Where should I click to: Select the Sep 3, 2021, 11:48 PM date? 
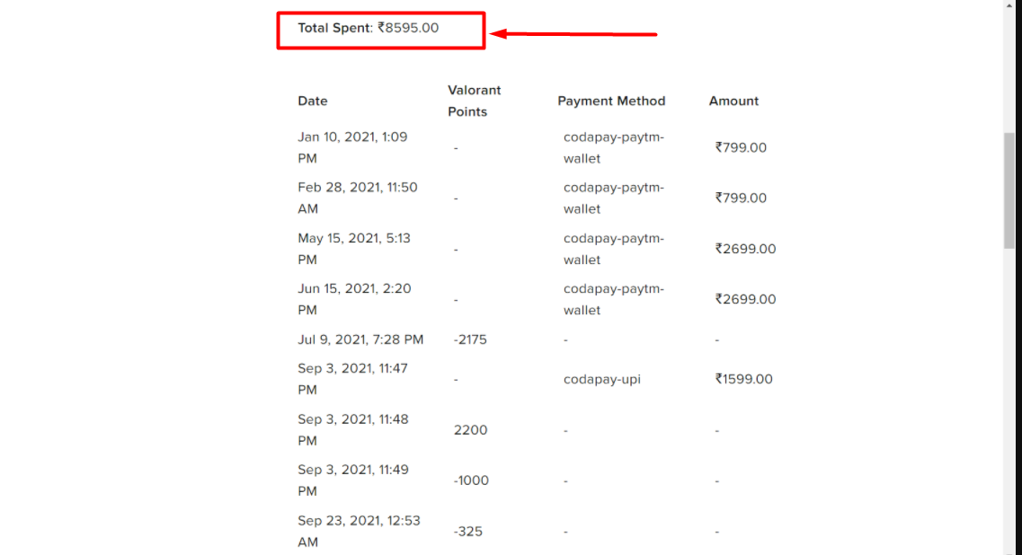point(353,430)
